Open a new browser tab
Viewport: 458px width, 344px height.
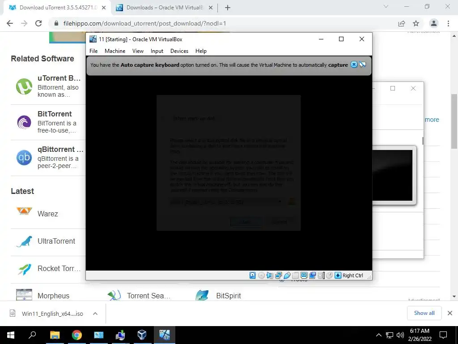pos(228,8)
